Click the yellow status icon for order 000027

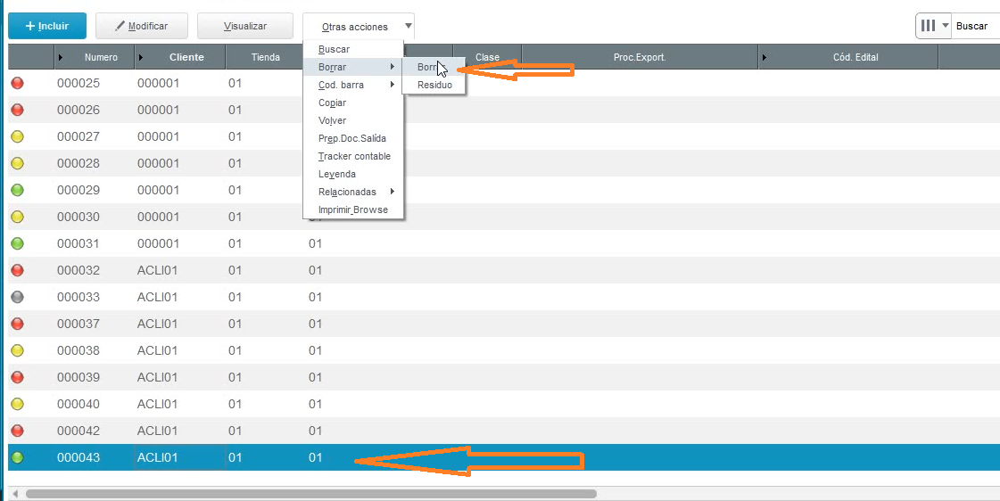(17, 136)
